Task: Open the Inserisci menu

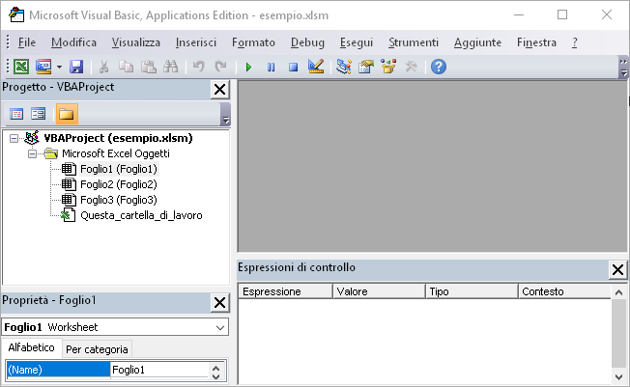Action: [196, 42]
